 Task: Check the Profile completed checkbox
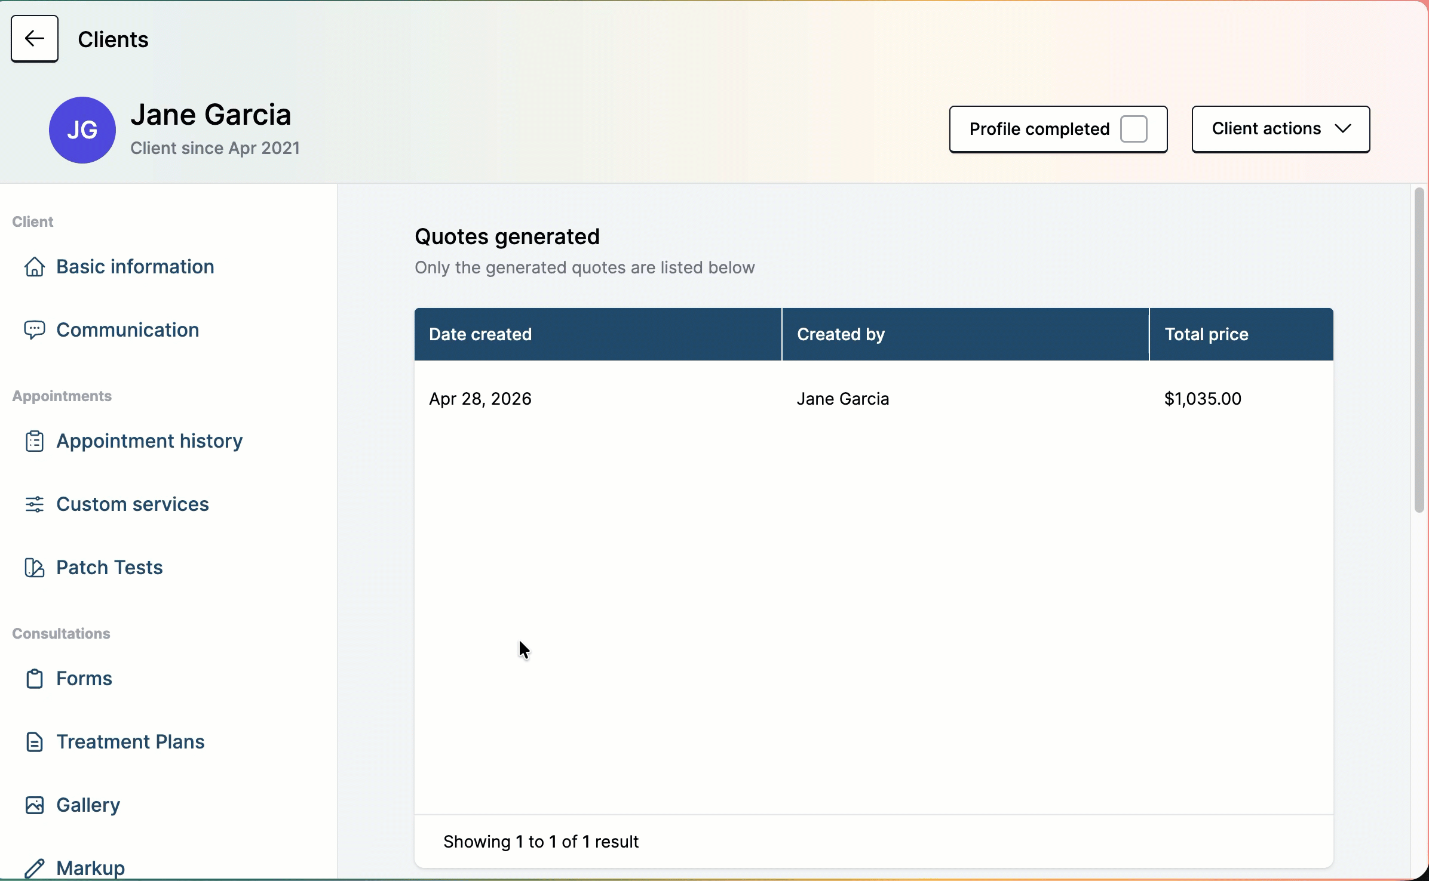(x=1133, y=129)
